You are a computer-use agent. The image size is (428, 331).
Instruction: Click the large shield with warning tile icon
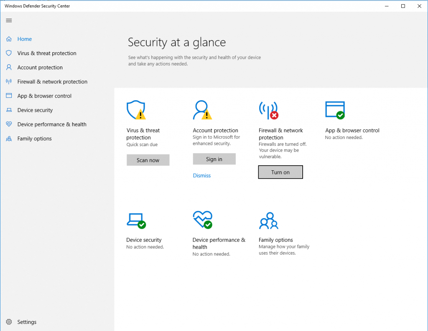pyautogui.click(x=136, y=110)
